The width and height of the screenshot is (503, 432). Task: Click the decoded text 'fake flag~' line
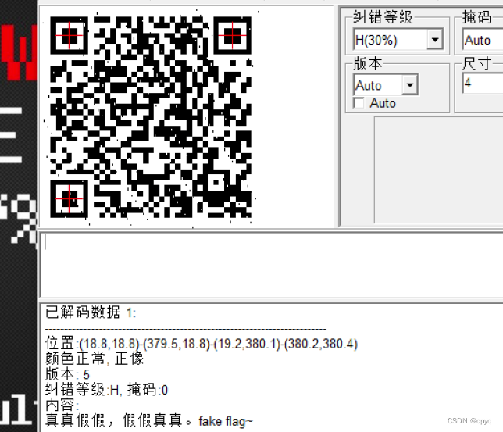pos(149,420)
